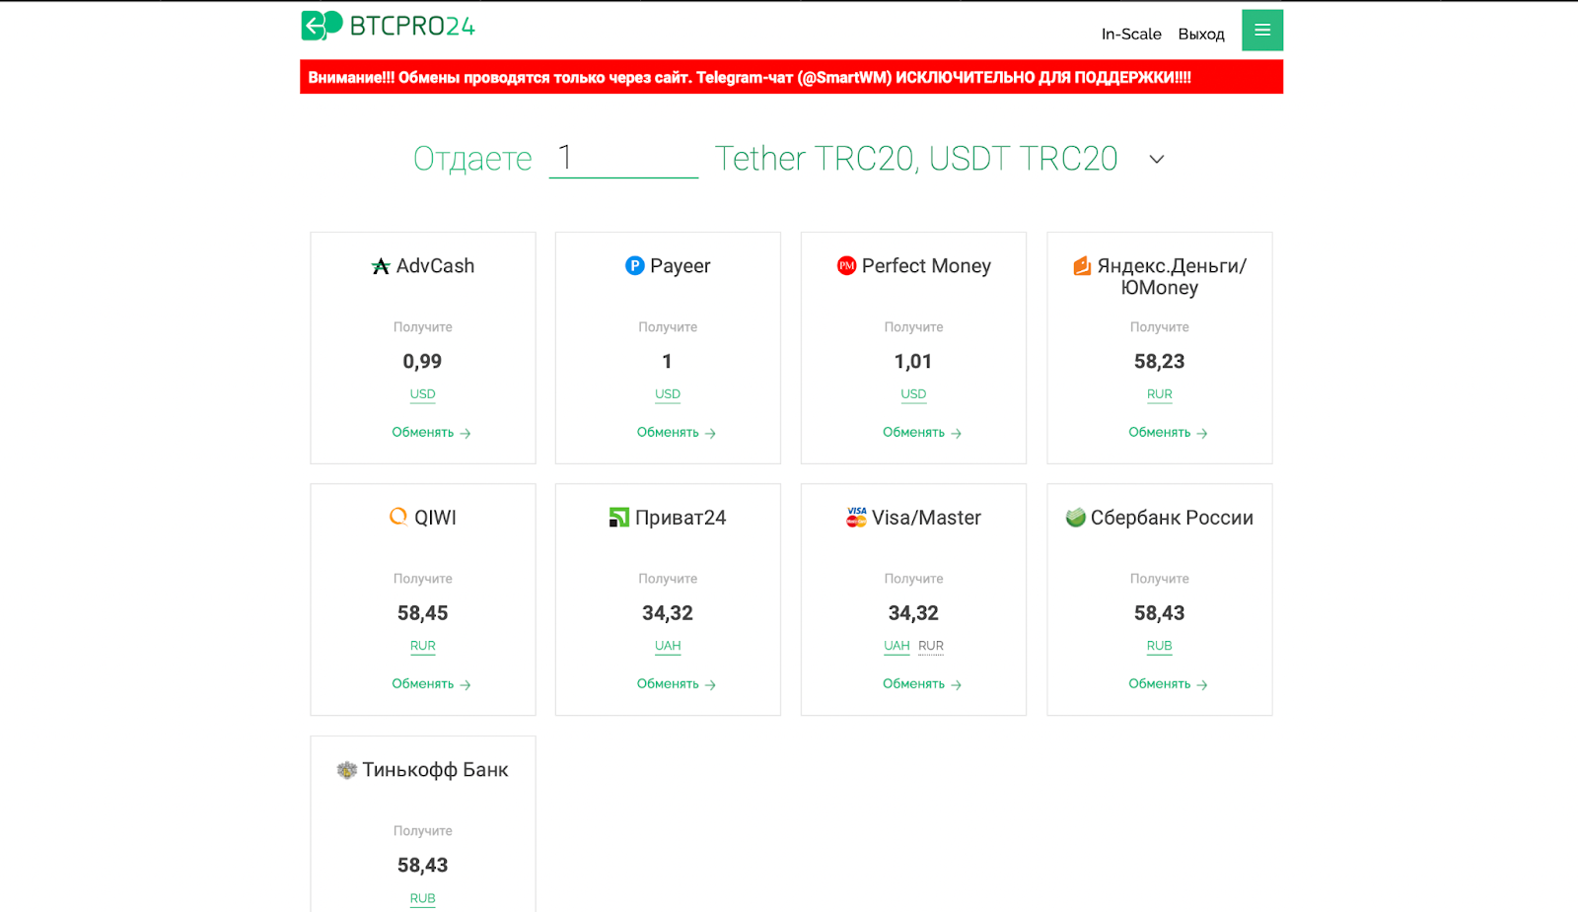Select UAH currency in Visa/Master card
Viewport: 1578px width, 912px height.
(x=897, y=646)
